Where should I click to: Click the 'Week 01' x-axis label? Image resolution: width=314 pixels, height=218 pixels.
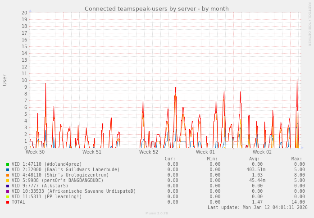point(205,152)
